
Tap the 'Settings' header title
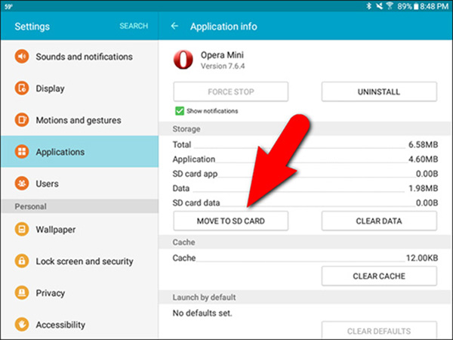tap(32, 26)
